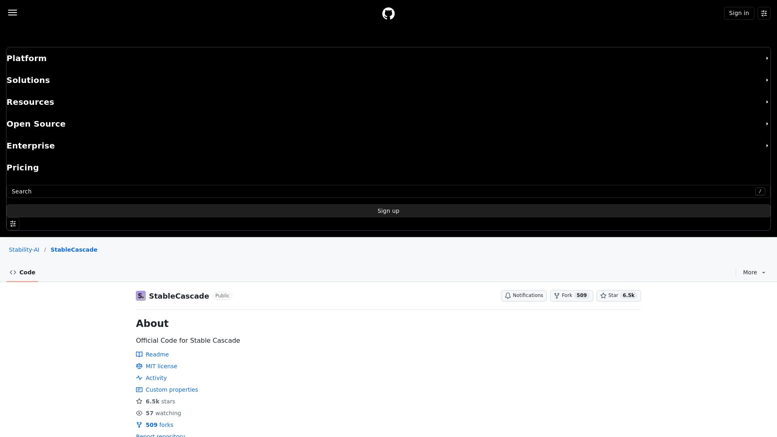
Task: View the 509 forks list
Action: click(155, 425)
